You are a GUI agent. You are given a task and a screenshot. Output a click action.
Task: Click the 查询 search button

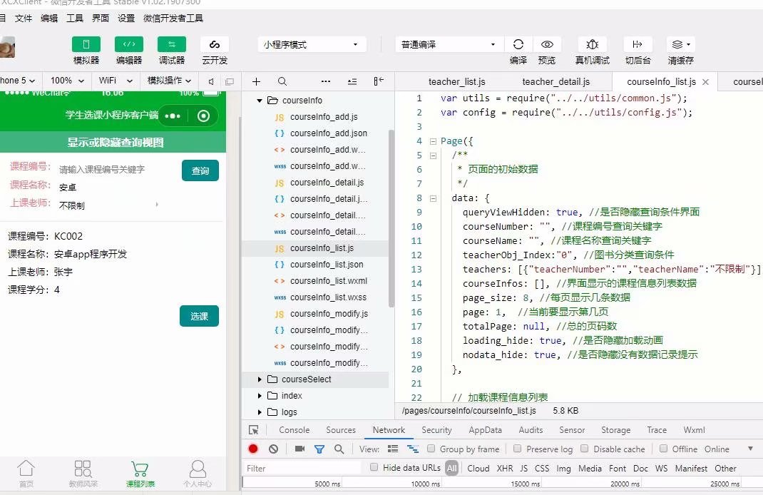click(200, 170)
